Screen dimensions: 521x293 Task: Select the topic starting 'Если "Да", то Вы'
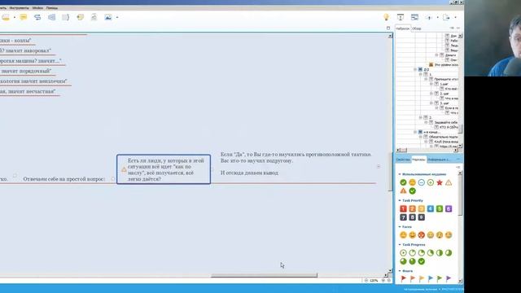[x=296, y=164]
